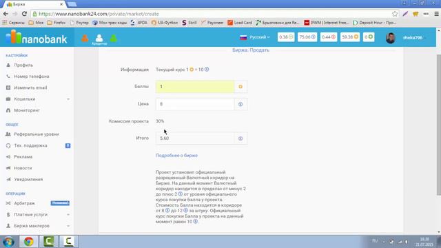The image size is (441, 248).
Task: Open Реферальные уровни page
Action: tap(37, 134)
